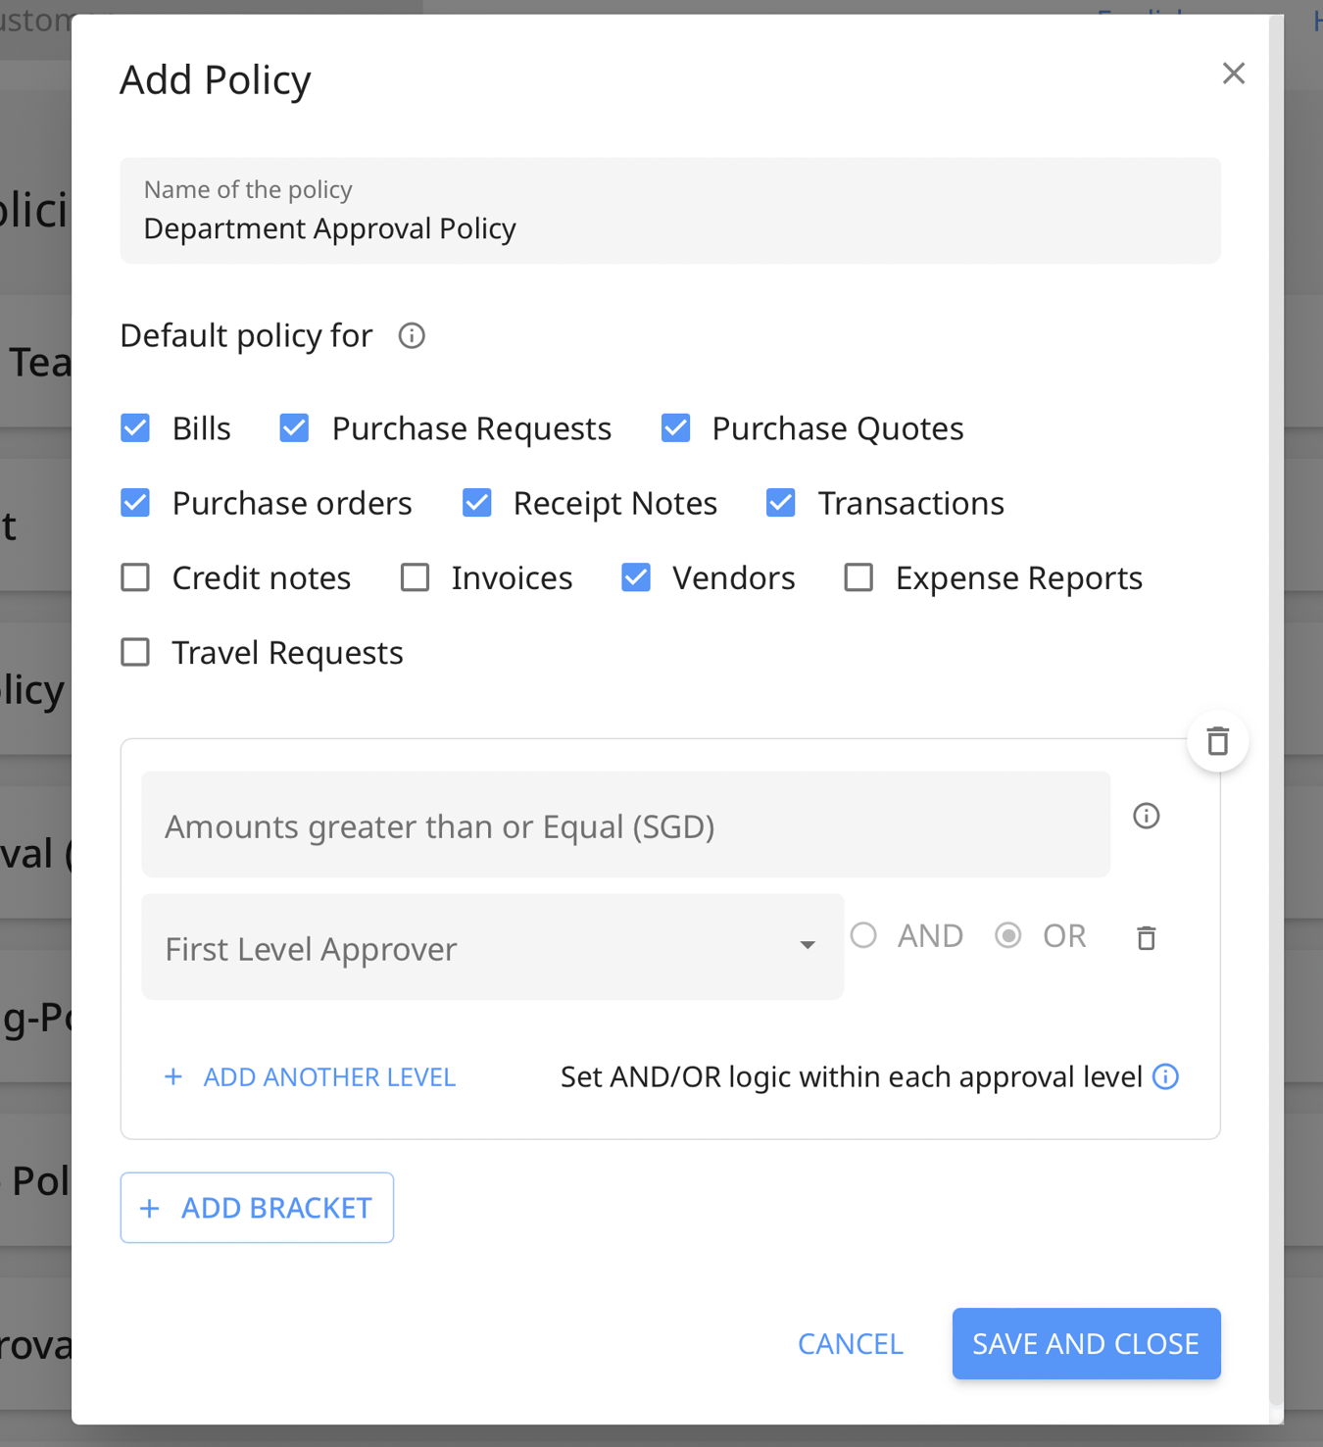Dismiss the Add Policy dialog with the X
The width and height of the screenshot is (1323, 1447).
click(x=1233, y=74)
